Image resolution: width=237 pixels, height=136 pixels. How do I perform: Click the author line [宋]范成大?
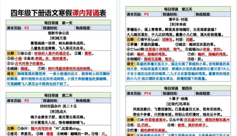coord(58,112)
